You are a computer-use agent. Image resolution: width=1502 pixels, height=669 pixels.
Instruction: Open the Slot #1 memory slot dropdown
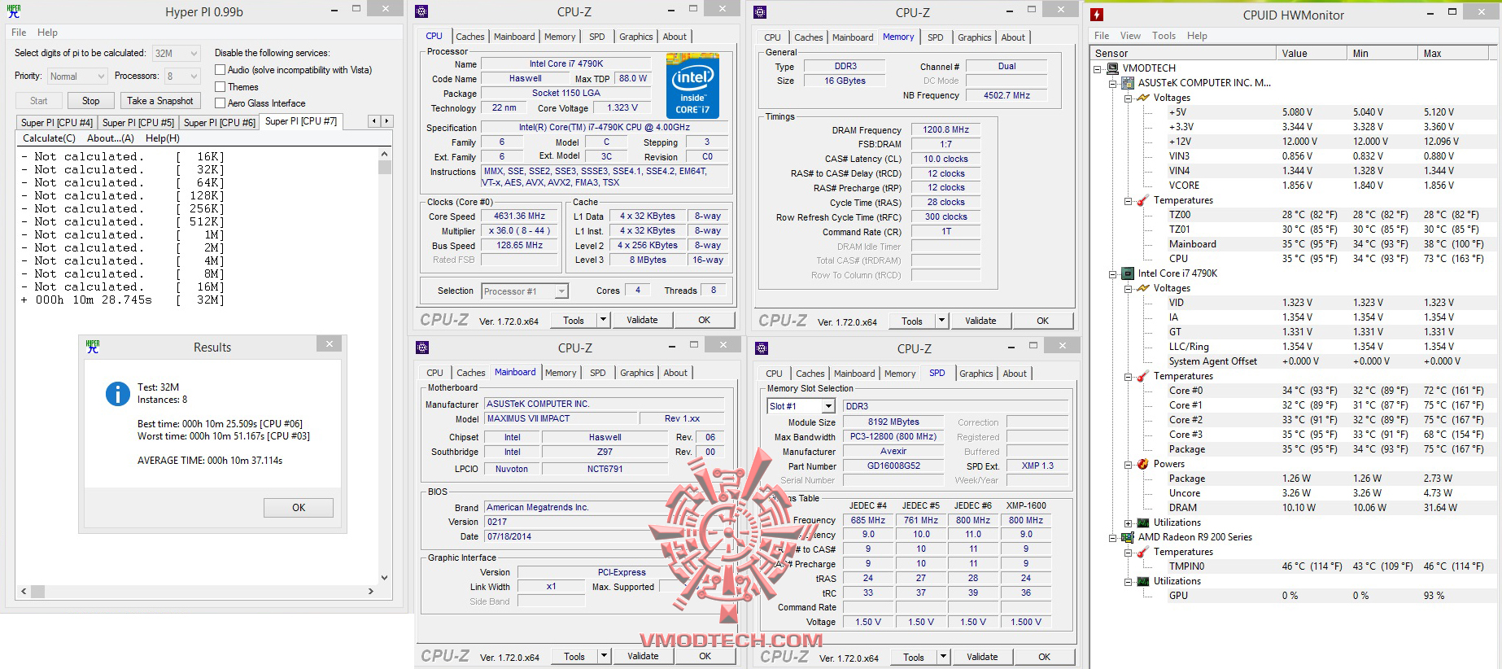point(801,406)
